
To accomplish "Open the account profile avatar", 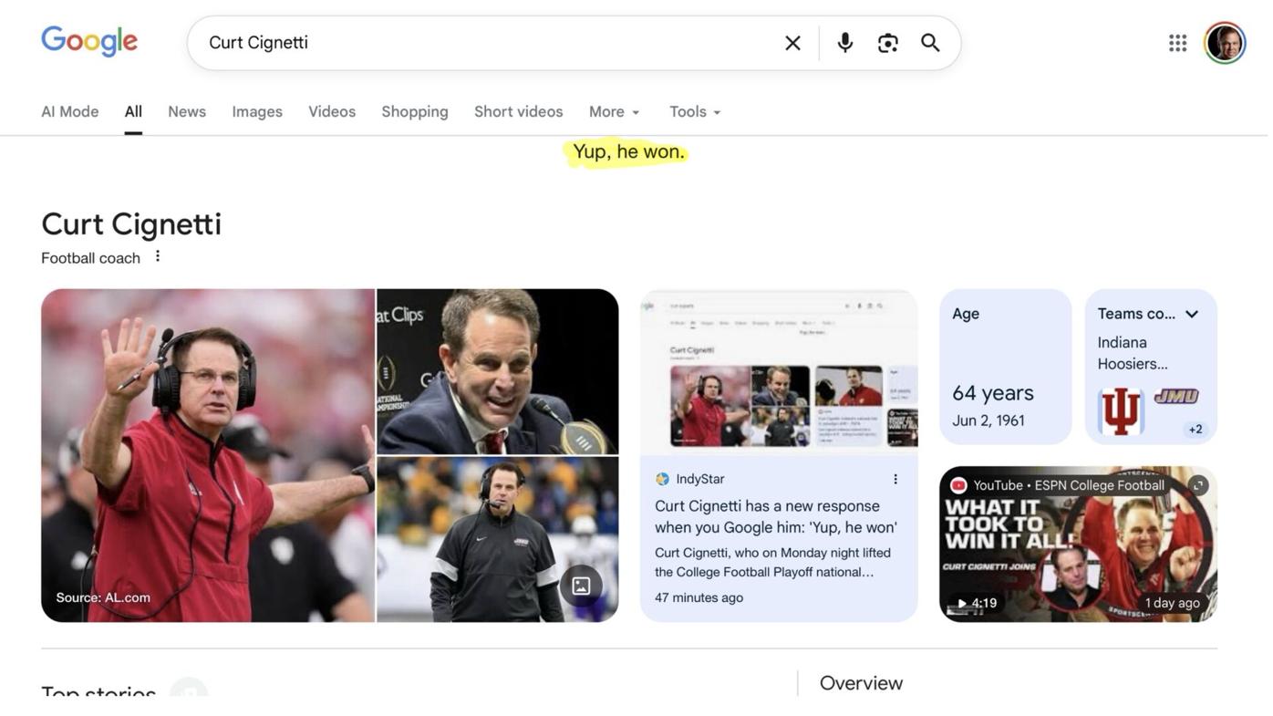I will (1225, 43).
